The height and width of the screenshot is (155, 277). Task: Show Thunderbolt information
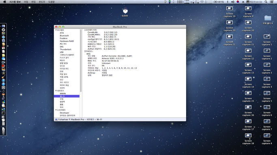click(x=65, y=49)
